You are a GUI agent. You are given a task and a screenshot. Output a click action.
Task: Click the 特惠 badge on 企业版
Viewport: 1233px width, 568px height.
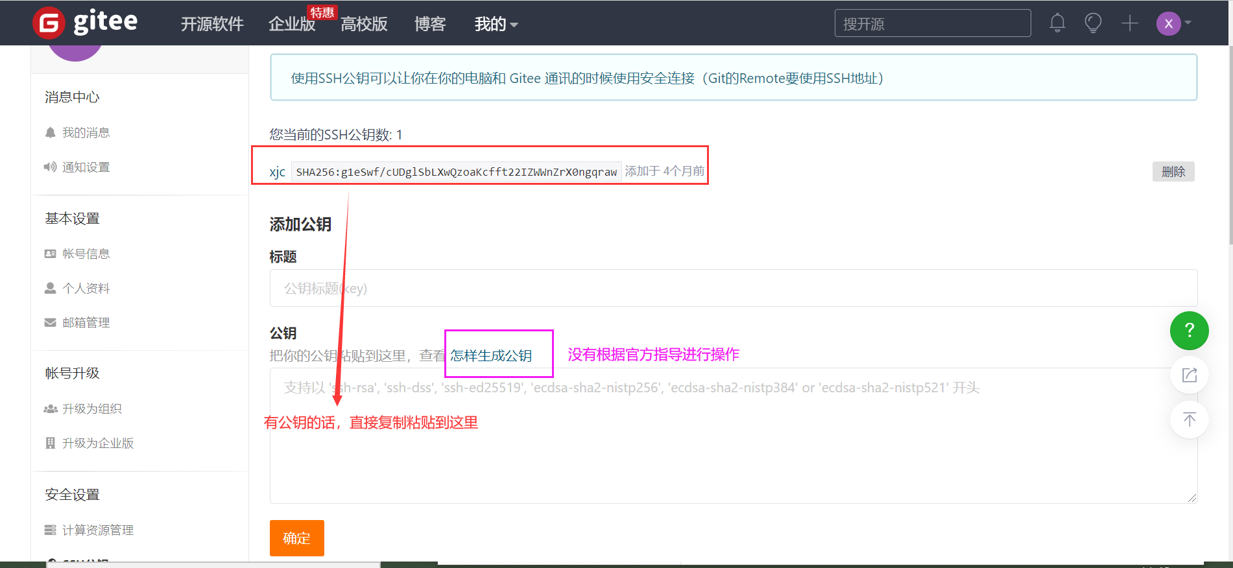click(322, 12)
